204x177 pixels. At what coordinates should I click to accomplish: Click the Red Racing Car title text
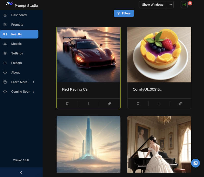[75, 89]
